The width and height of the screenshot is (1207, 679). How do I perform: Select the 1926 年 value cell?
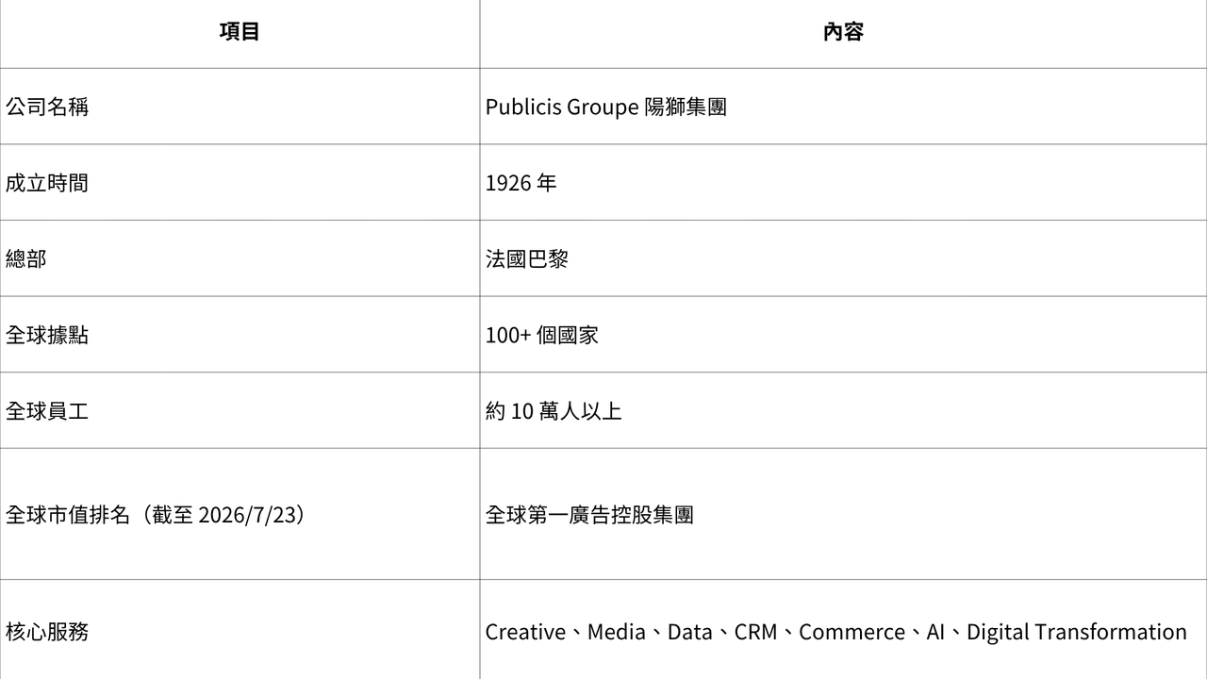[x=843, y=183]
